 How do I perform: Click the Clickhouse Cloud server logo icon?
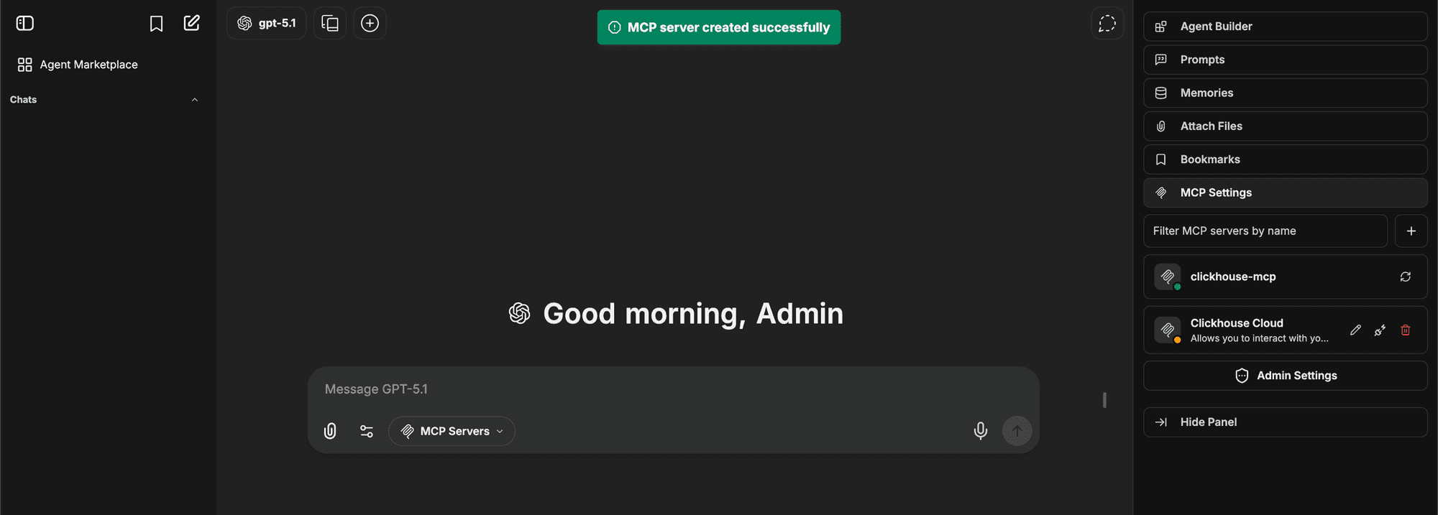[1168, 330]
